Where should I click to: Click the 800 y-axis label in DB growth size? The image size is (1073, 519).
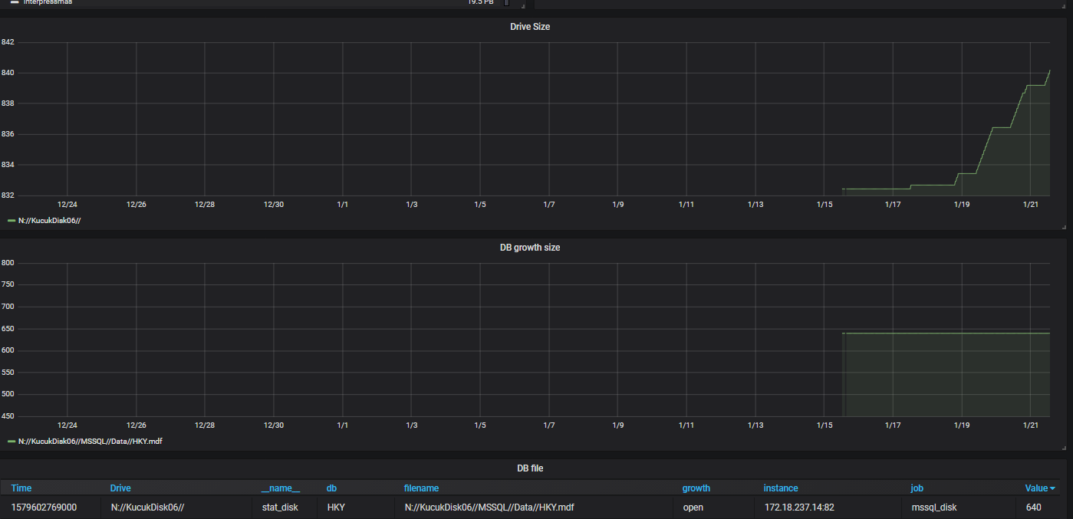(7, 263)
